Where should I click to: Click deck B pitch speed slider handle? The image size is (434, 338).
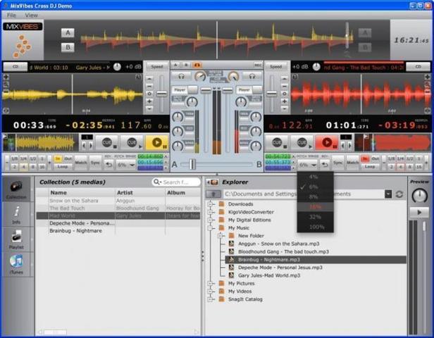click(x=272, y=94)
